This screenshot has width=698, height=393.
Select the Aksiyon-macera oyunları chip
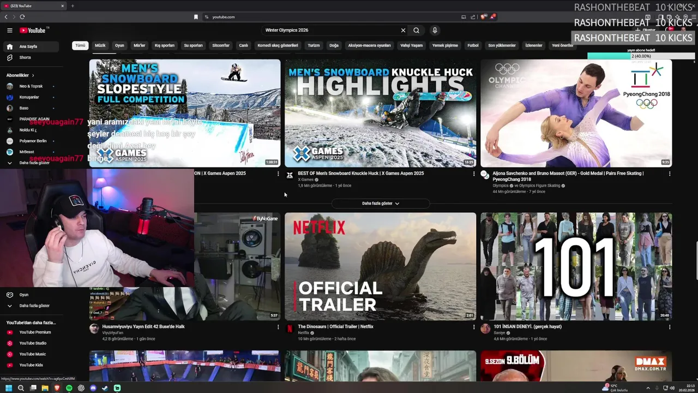click(370, 45)
